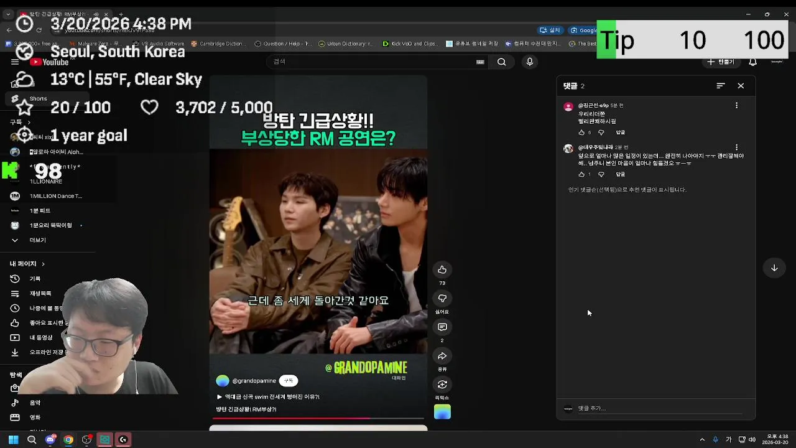Close the comments panel
796x448 pixels.
click(x=741, y=86)
